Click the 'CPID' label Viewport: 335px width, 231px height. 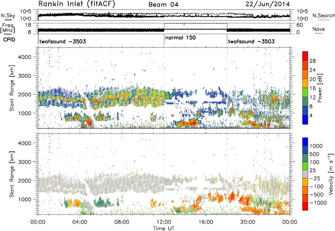coord(9,40)
